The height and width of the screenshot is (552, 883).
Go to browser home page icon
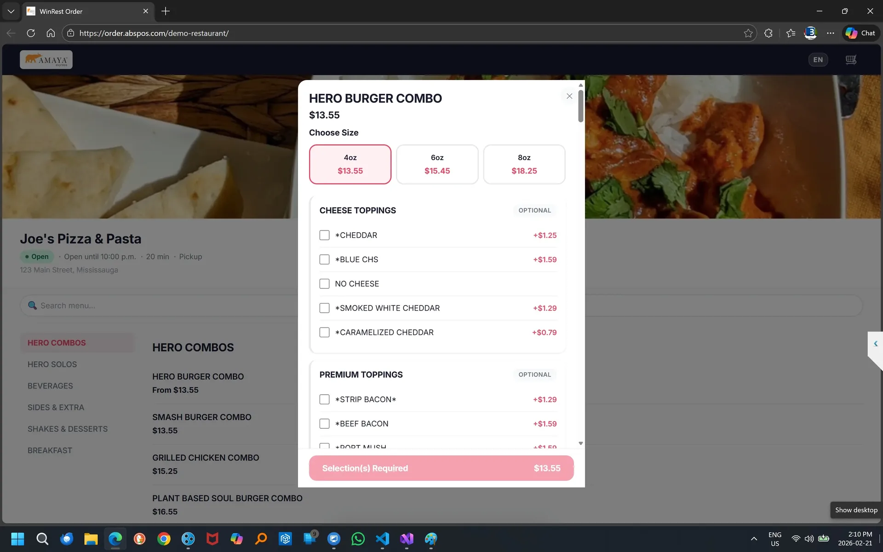(51, 33)
